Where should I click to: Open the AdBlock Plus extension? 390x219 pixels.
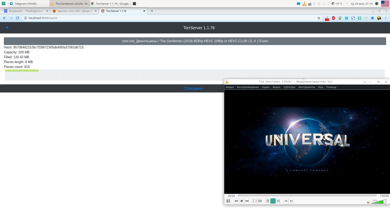click(334, 18)
